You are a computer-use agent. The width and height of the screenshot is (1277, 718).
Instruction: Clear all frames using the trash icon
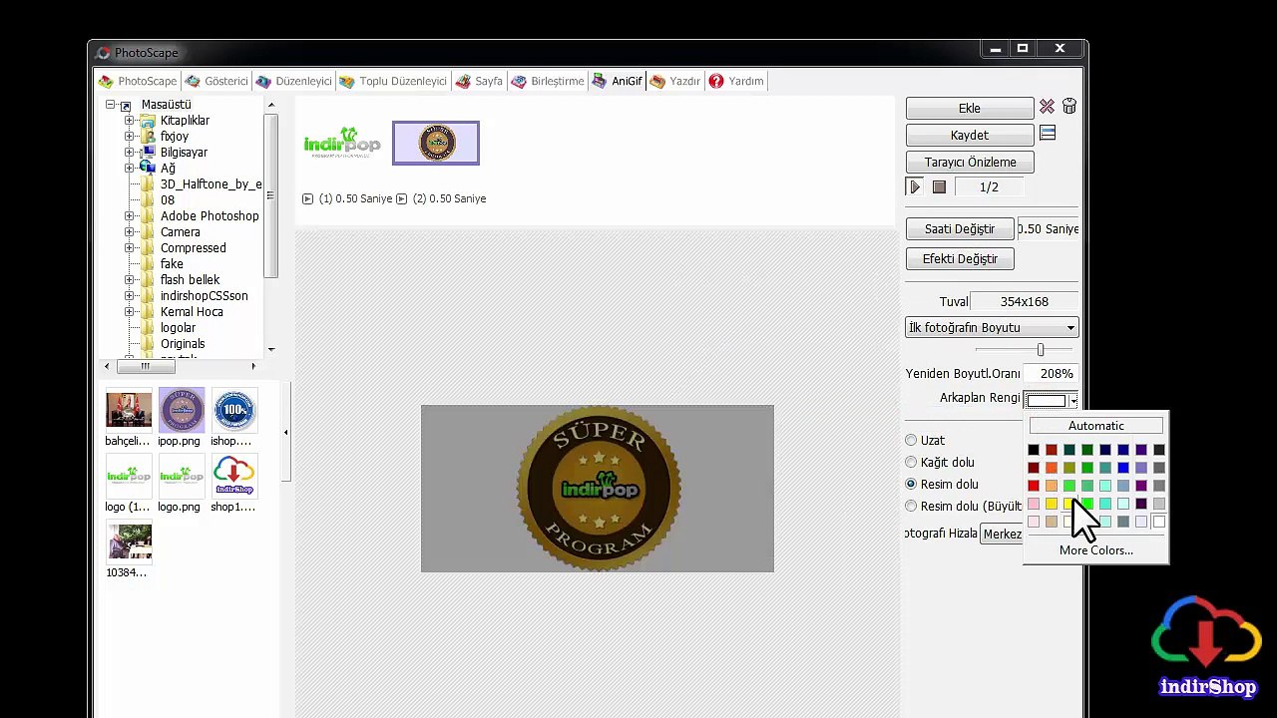coord(1068,107)
